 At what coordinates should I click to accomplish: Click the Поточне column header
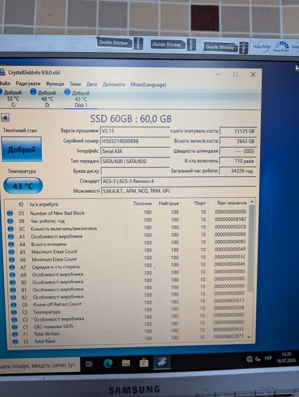[142, 203]
